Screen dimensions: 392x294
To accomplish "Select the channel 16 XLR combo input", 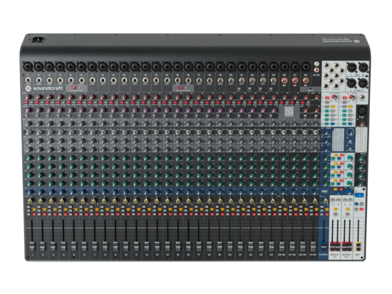I will pos(188,67).
